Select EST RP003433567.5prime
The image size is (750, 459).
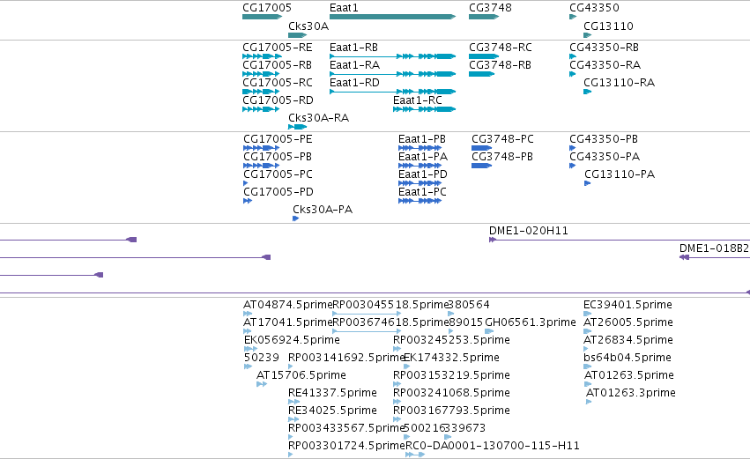(346, 428)
